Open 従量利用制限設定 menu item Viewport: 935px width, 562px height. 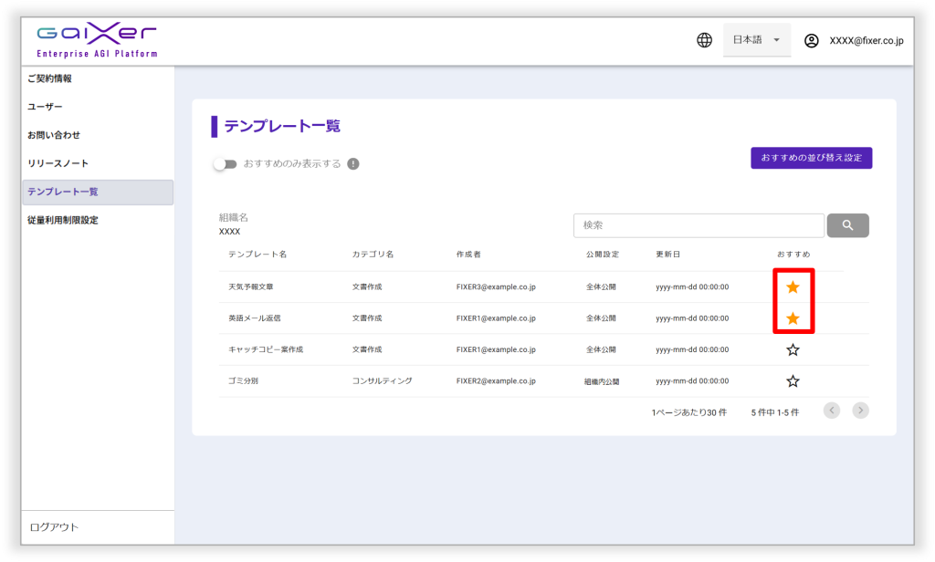[x=62, y=220]
